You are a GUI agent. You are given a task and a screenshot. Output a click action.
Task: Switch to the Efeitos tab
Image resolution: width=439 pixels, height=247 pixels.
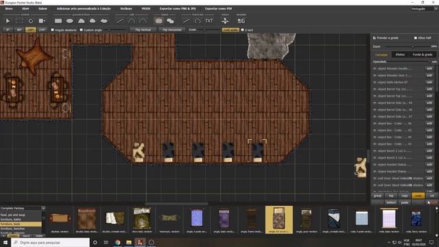(x=400, y=55)
